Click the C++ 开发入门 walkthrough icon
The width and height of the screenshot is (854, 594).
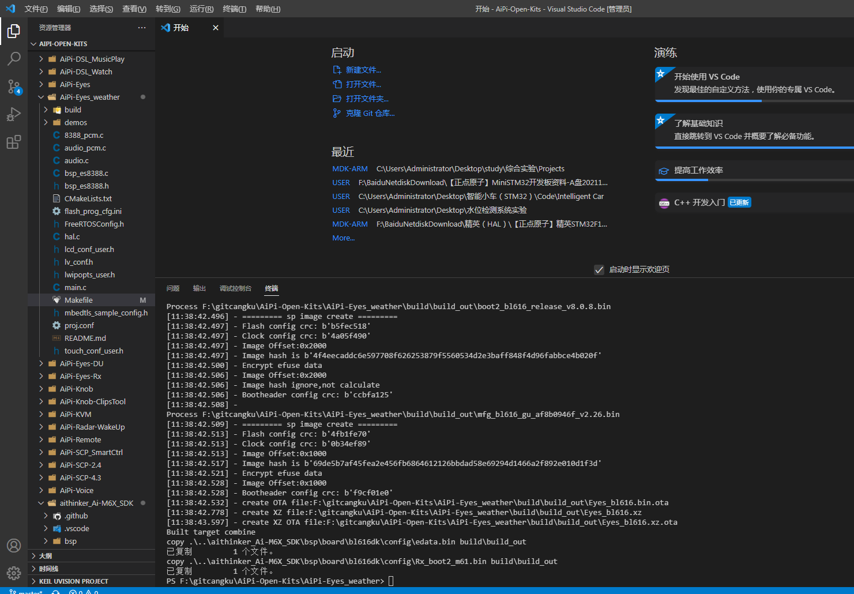664,203
